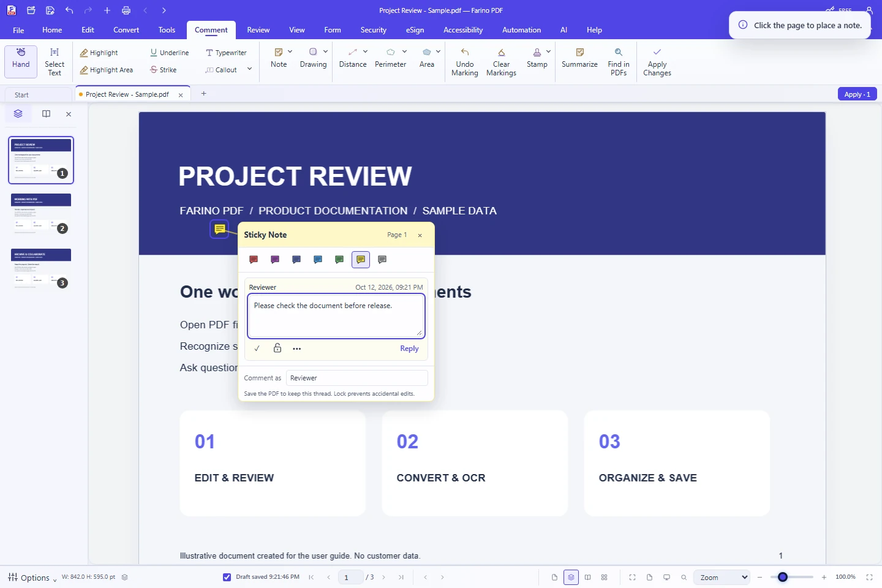The image size is (882, 588).
Task: Select the Callout tool
Action: [221, 70]
